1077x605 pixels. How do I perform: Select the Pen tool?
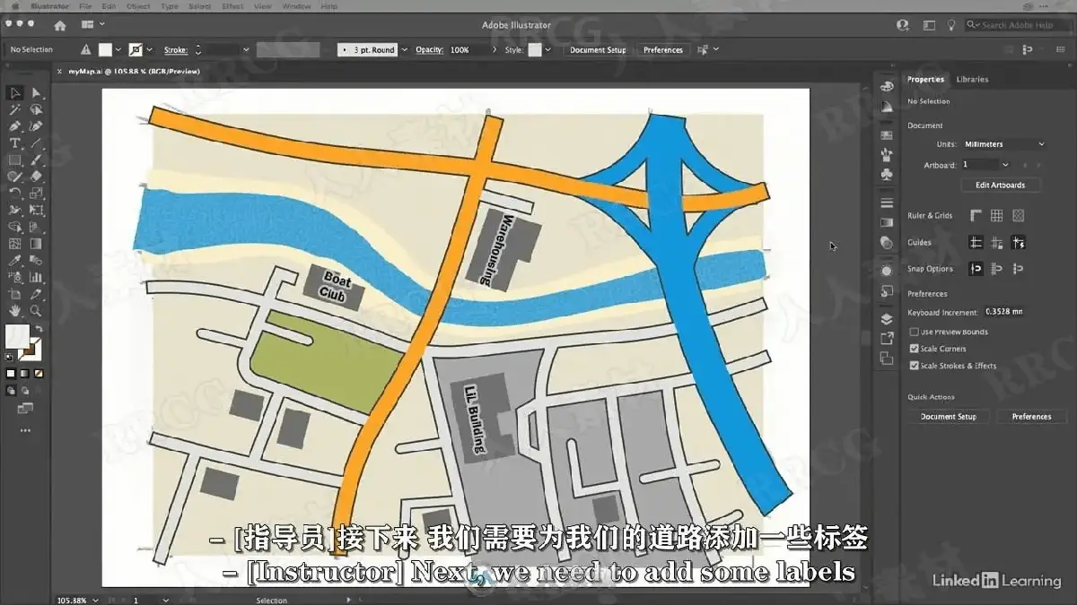pos(15,126)
